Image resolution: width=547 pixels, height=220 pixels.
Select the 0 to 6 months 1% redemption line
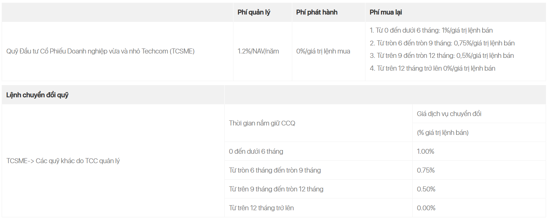tap(431, 30)
